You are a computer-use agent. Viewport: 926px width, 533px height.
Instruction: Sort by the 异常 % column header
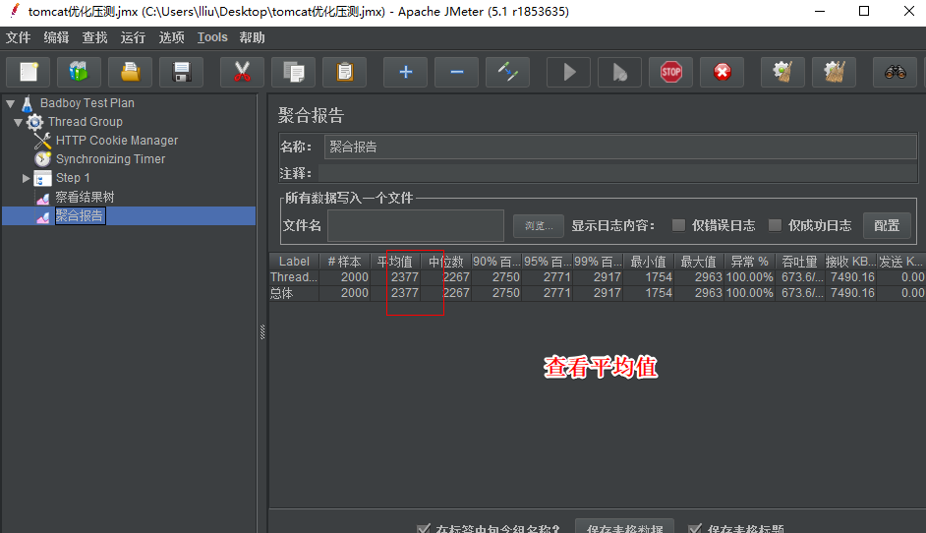coord(749,262)
